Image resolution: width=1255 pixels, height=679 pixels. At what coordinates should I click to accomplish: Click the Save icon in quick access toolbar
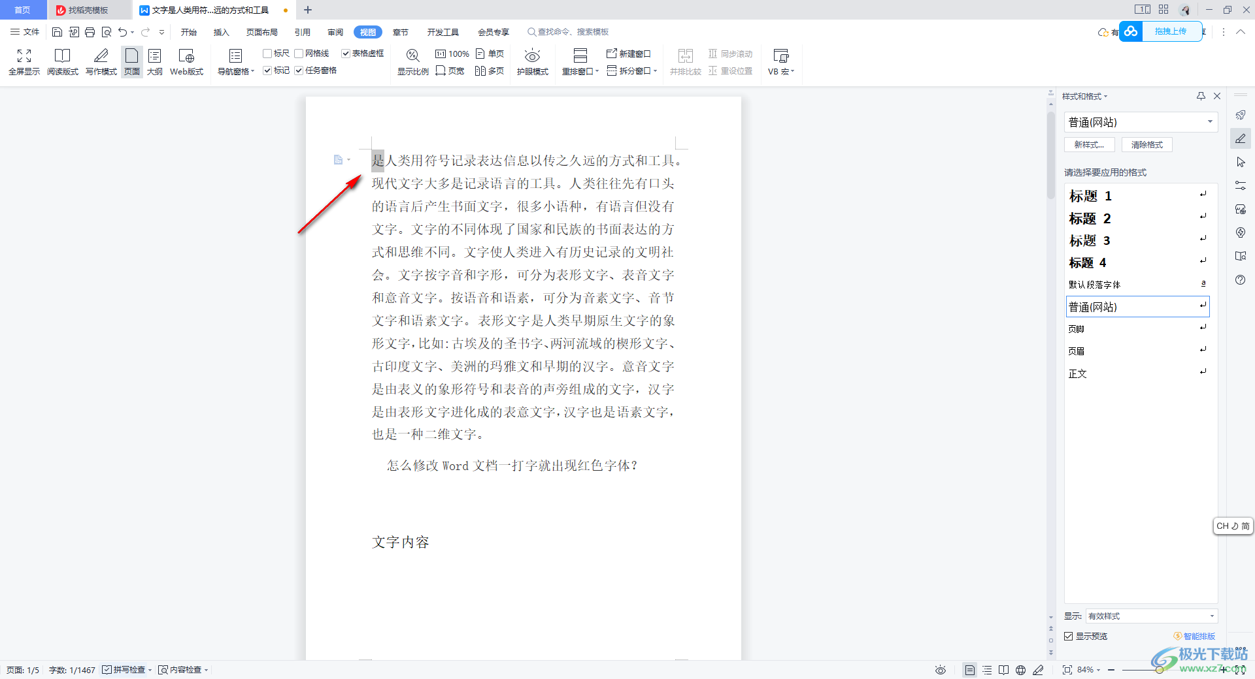tap(57, 32)
